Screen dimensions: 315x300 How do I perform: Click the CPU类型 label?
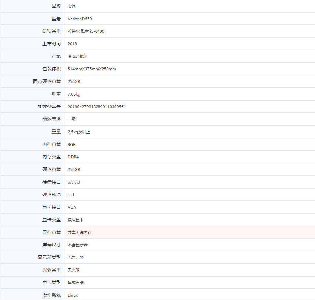pyautogui.click(x=52, y=31)
